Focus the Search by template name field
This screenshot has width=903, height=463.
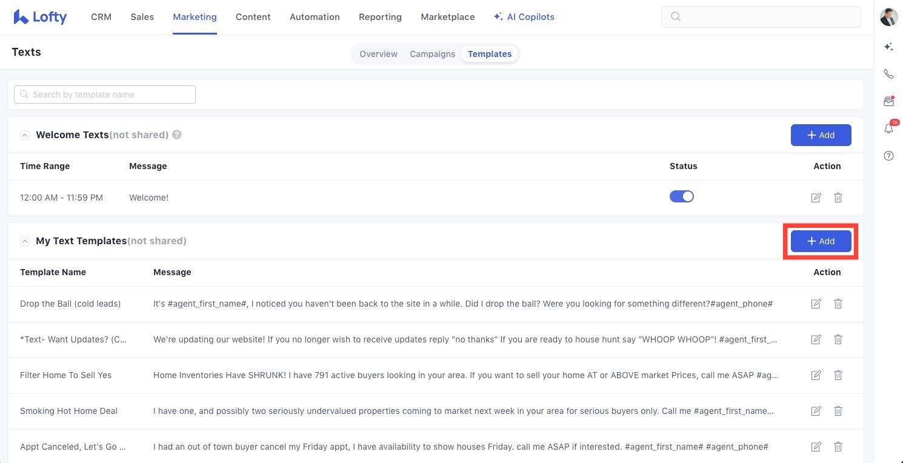[x=105, y=95]
